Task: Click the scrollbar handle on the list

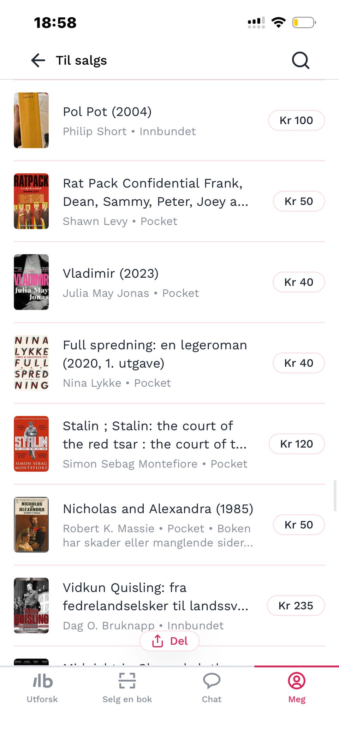Action: point(335,496)
